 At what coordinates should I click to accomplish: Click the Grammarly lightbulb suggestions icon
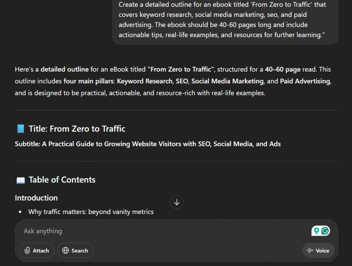(317, 231)
